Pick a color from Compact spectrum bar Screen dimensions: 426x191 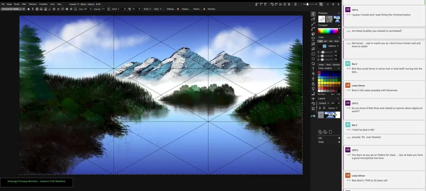coord(328,31)
